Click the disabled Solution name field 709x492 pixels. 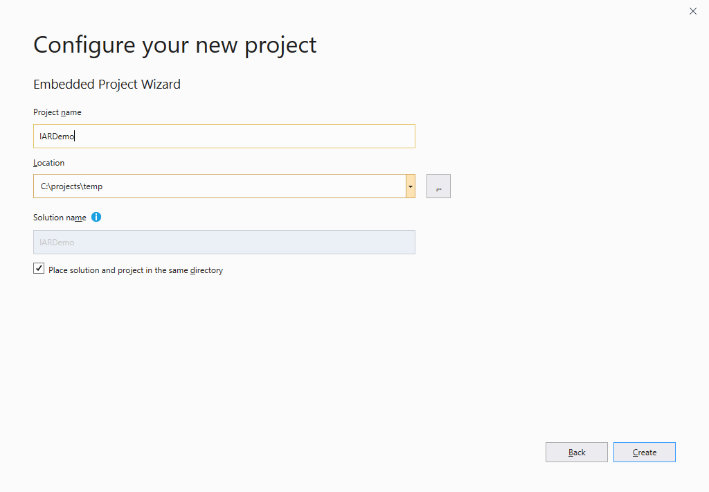(x=224, y=242)
